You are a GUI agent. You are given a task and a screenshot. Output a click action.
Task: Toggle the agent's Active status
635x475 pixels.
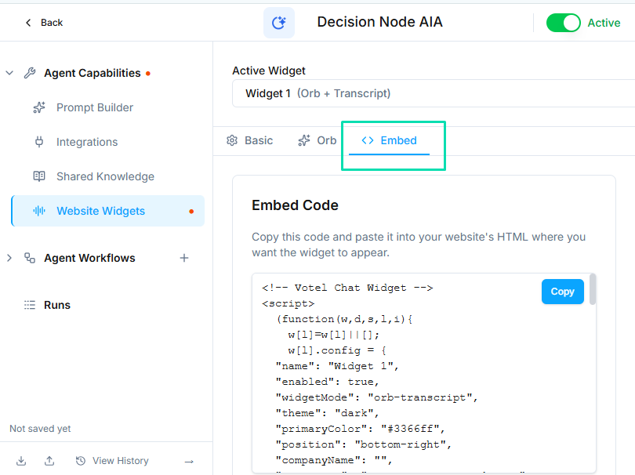coord(564,23)
